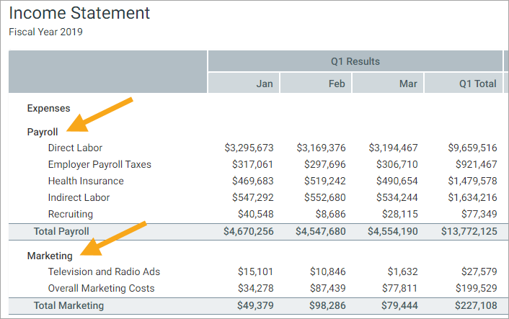The width and height of the screenshot is (509, 319).
Task: Select the Direct Labor row label
Action: pyautogui.click(x=75, y=148)
